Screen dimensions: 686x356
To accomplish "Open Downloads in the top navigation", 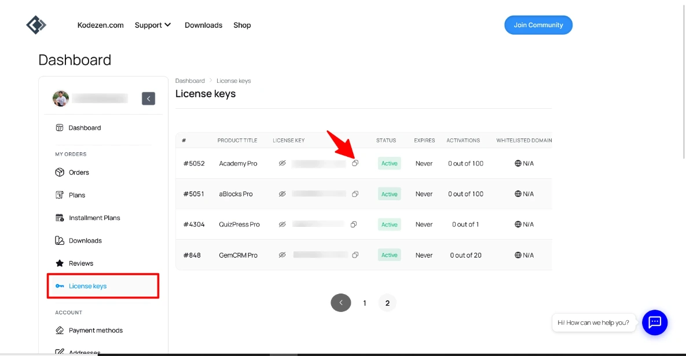I will pyautogui.click(x=203, y=25).
